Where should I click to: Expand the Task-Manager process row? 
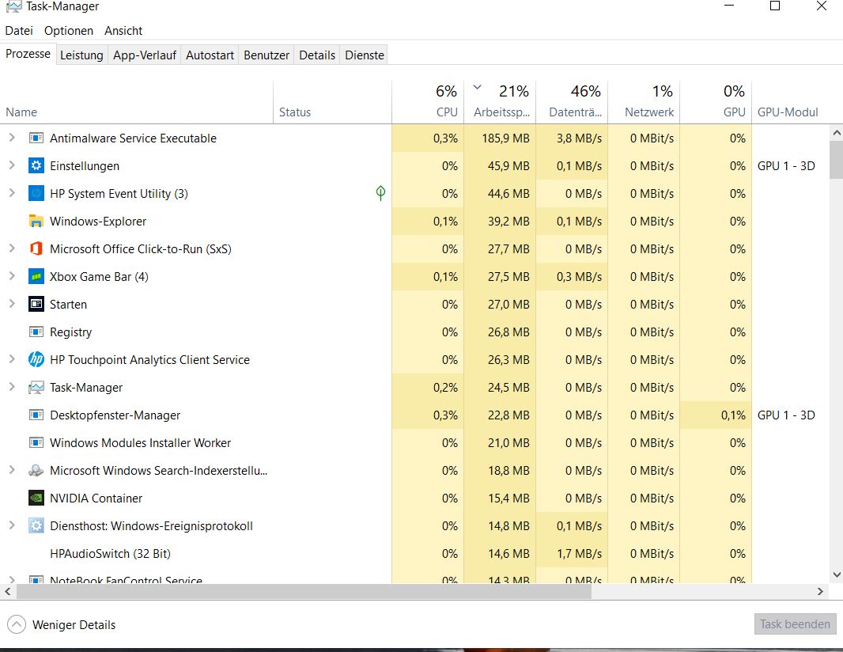(x=12, y=386)
